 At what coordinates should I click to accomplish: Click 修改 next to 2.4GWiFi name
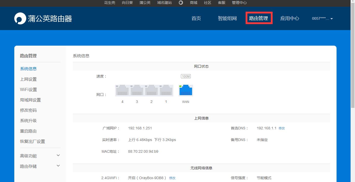172,178
